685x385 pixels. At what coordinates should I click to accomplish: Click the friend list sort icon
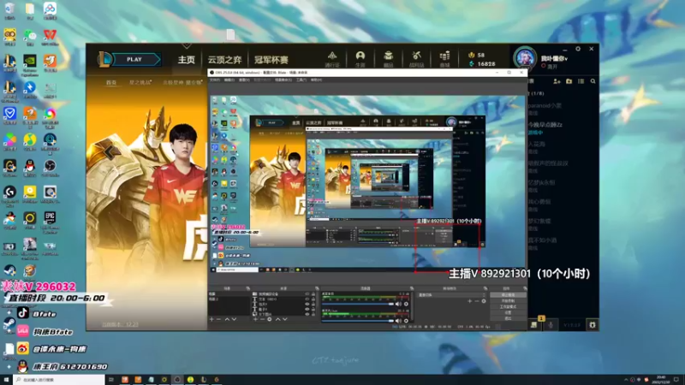(x=581, y=81)
